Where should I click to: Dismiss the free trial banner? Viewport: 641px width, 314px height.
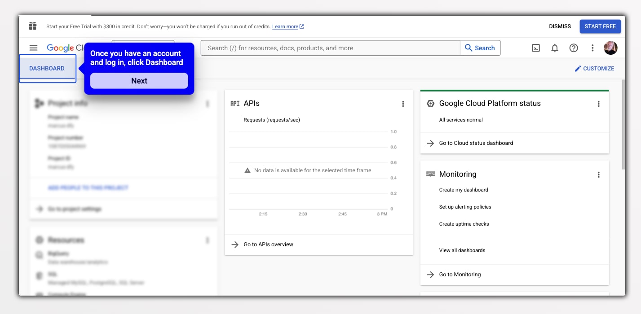coord(560,26)
